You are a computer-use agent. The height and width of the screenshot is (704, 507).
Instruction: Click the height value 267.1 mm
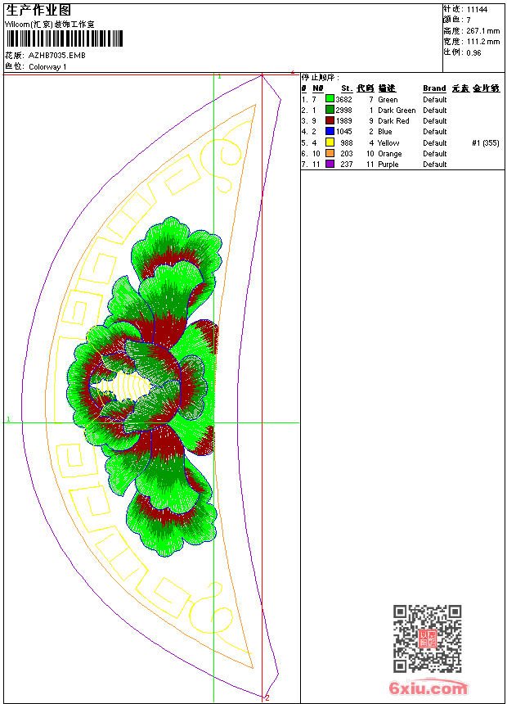click(x=482, y=30)
